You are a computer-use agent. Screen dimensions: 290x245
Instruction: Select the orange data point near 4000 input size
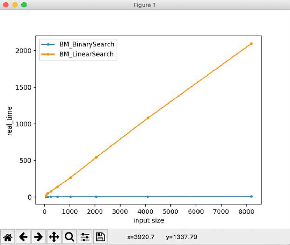(x=148, y=118)
